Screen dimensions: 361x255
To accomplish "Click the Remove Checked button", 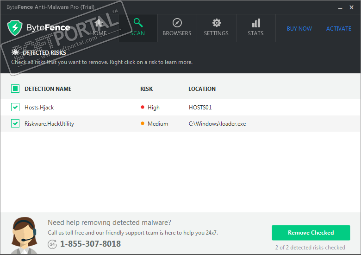I will [311, 233].
